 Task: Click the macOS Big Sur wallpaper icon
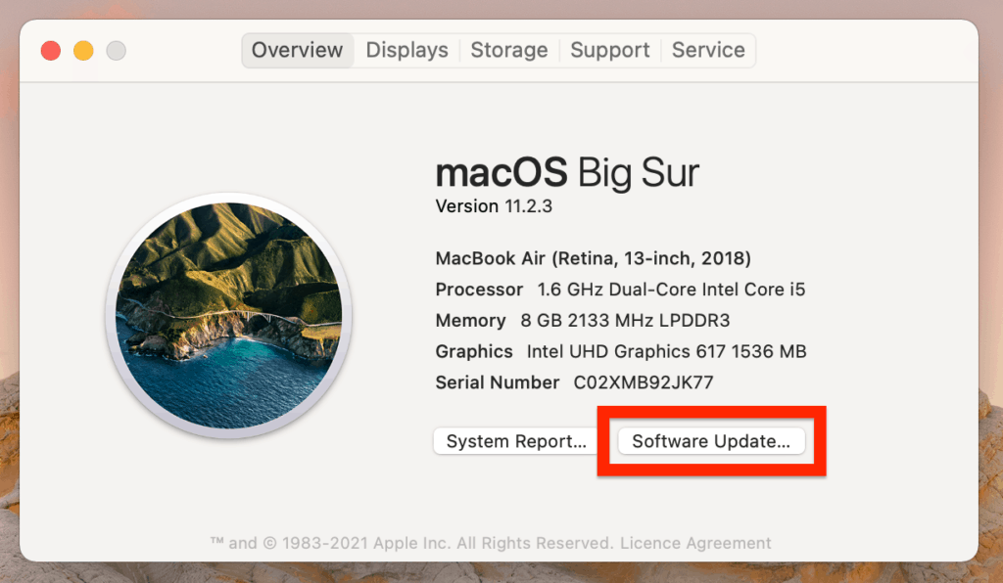pos(229,317)
